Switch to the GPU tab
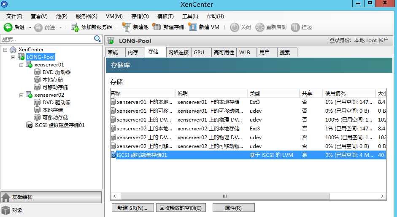 (201, 53)
